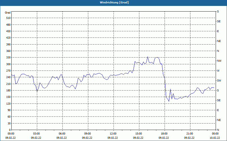Select the S compass label level with 180
Image resolution: width=227 pixels, height=141 pixels.
pyautogui.click(x=218, y=91)
